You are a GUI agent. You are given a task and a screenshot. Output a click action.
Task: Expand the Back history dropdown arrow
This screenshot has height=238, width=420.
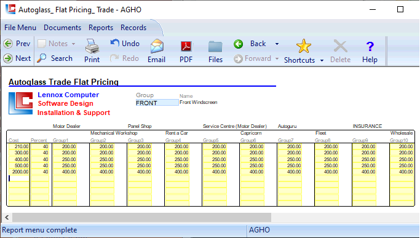[x=277, y=44]
